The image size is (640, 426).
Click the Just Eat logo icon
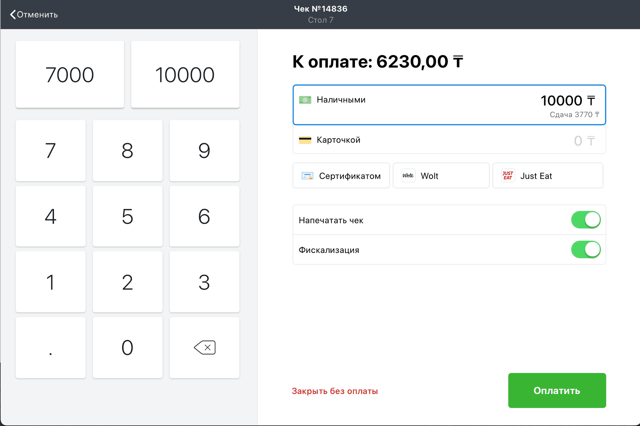point(508,176)
